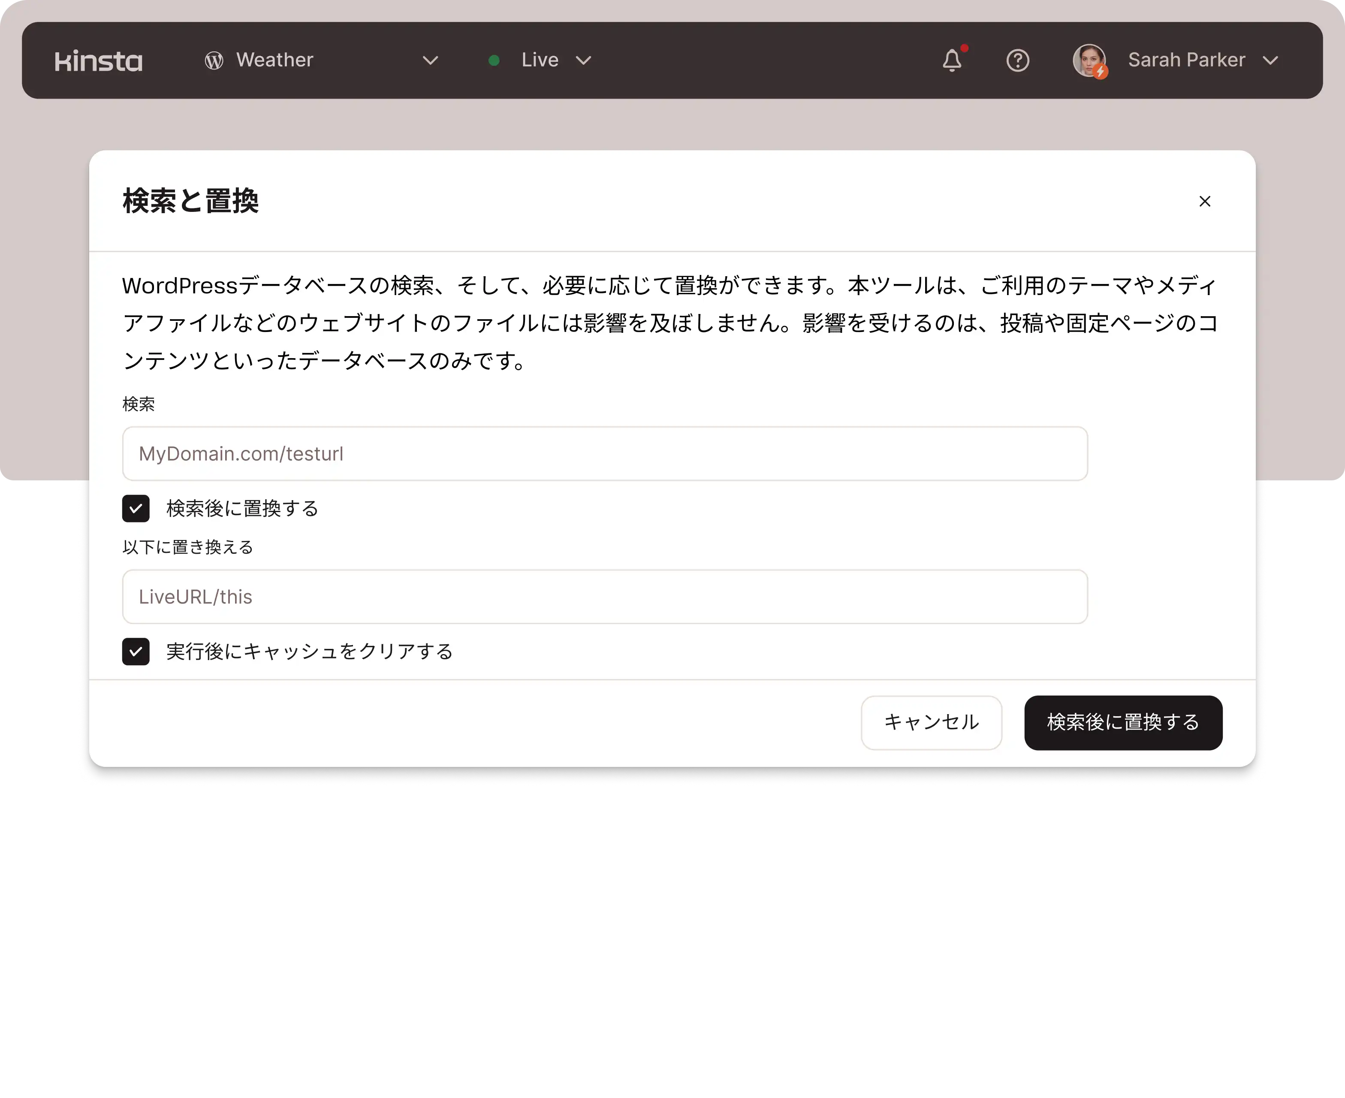Open the help question mark icon
This screenshot has width=1345, height=1098.
[1017, 61]
